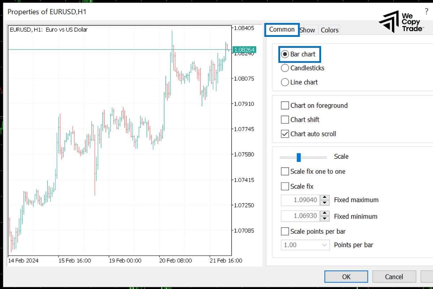Enable Scale points per bar
The height and width of the screenshot is (289, 433).
pos(285,231)
